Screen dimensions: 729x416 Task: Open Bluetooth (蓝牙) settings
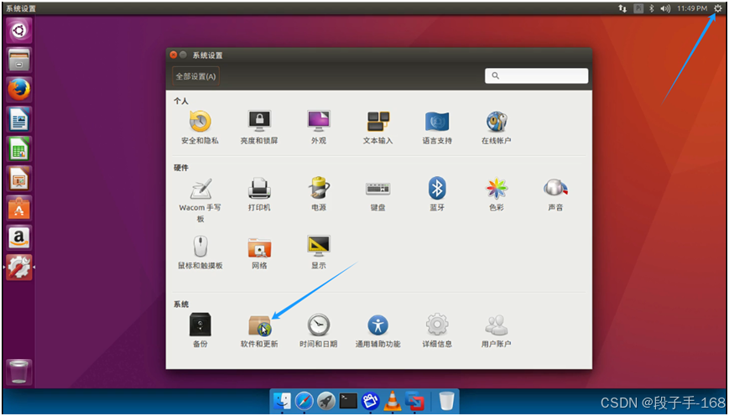[437, 195]
